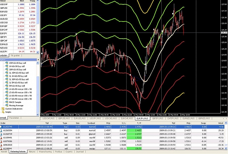Click the Moving Average advisor icon
The image size is (228, 154).
pos(7,105)
